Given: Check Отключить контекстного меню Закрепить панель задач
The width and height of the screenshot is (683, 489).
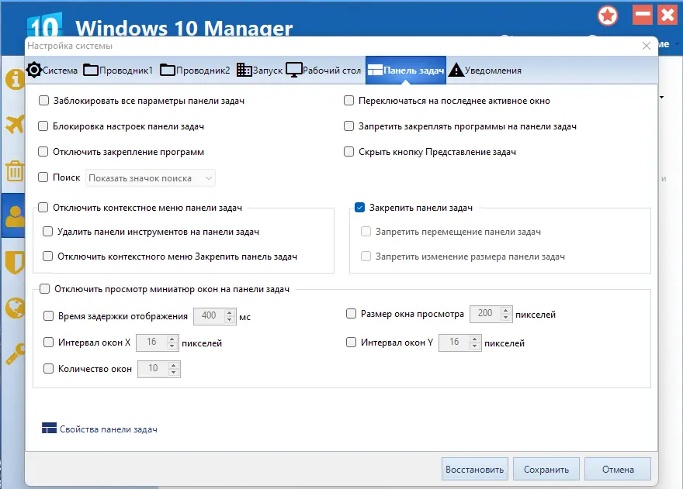Looking at the screenshot, I should (x=48, y=257).
